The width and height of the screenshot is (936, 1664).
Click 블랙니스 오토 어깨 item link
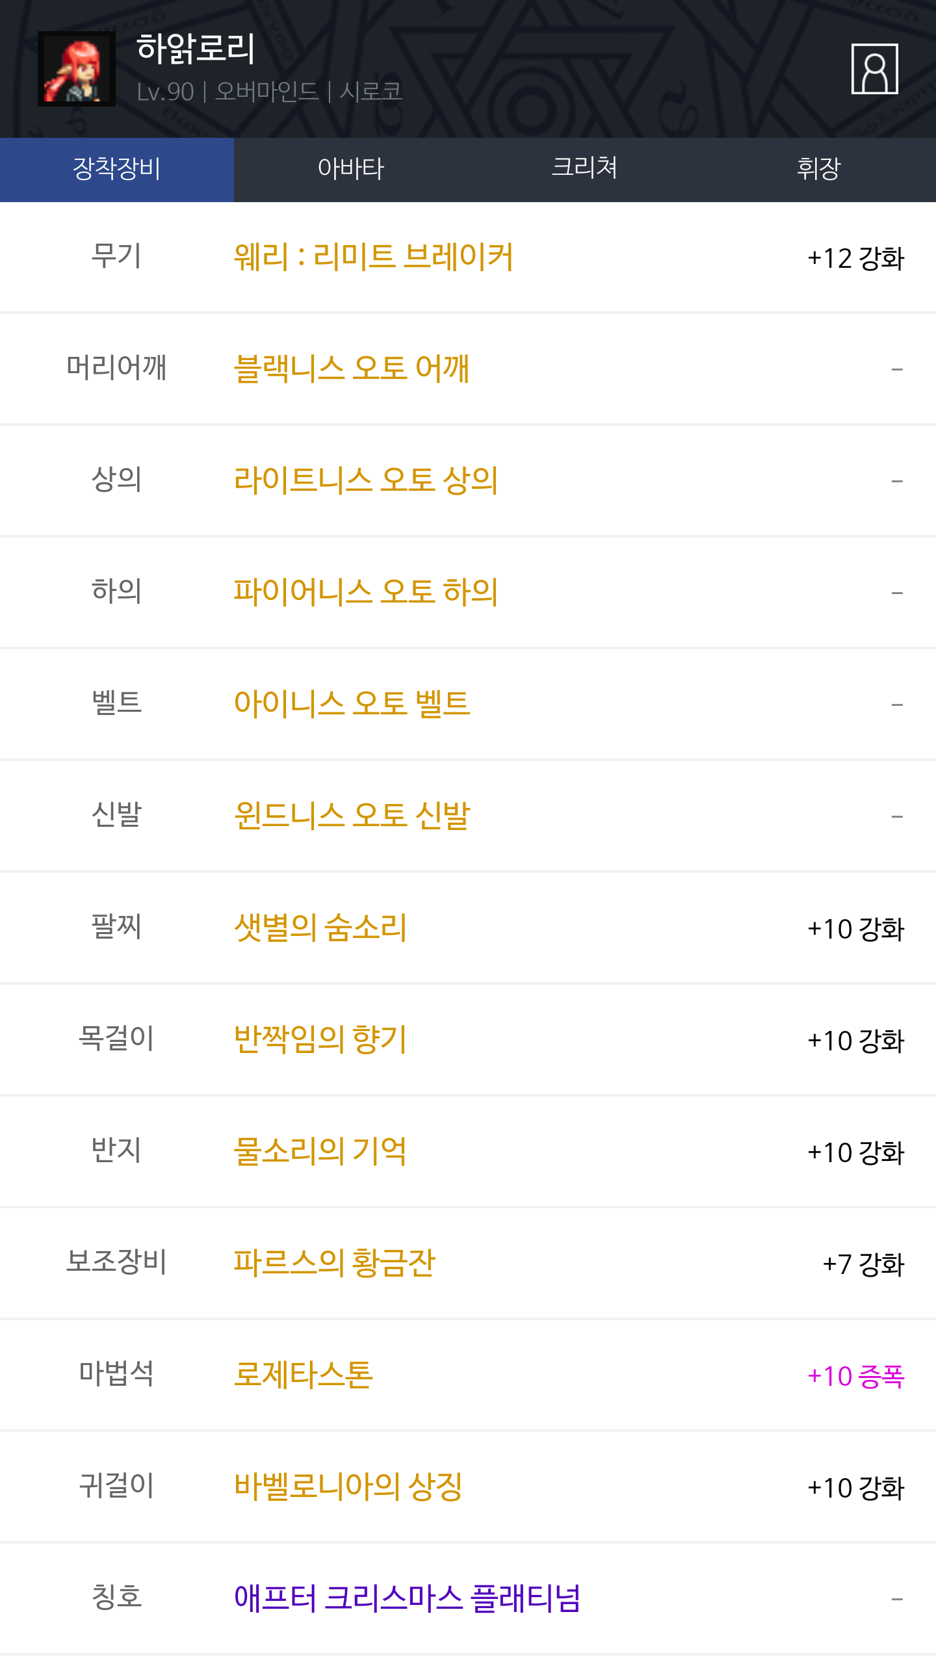pos(352,369)
